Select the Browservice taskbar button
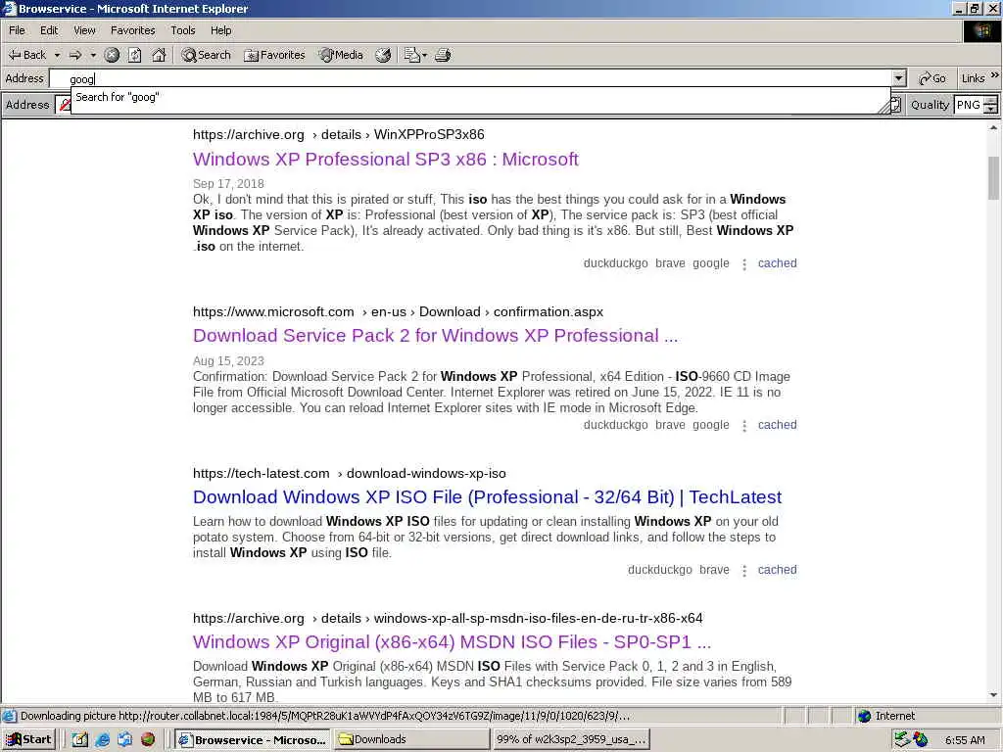This screenshot has width=1003, height=752. (x=253, y=740)
